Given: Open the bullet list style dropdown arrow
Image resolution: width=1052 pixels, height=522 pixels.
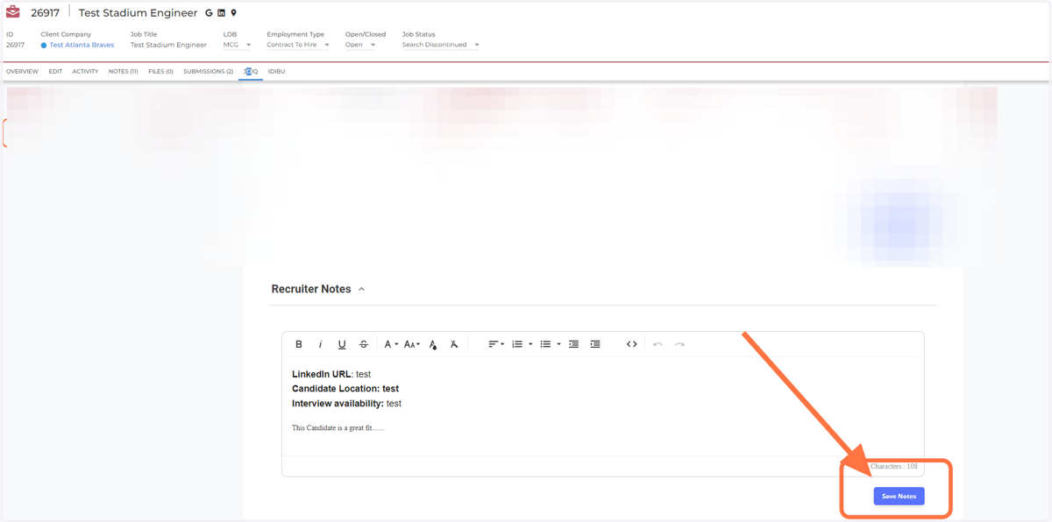Looking at the screenshot, I should (558, 344).
